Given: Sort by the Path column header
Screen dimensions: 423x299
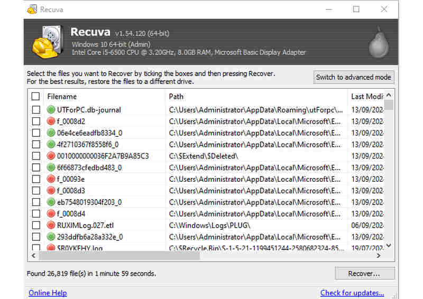Looking at the screenshot, I should point(256,97).
